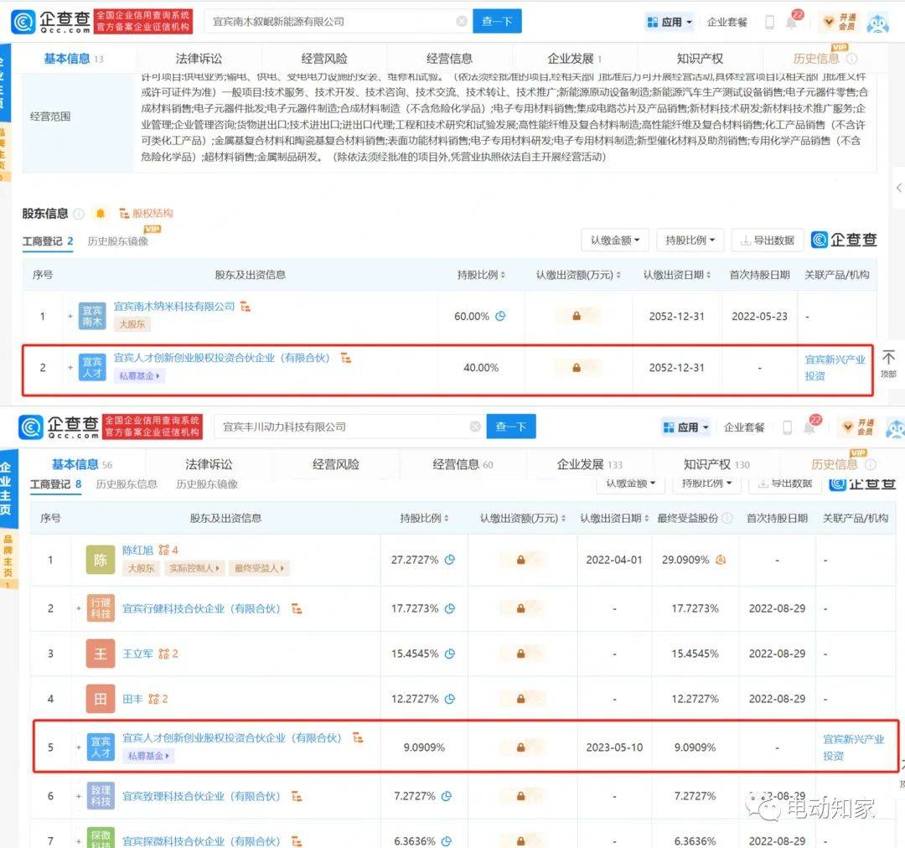Click the pie chart icon next to 7.2727%
The width and height of the screenshot is (905, 848).
(447, 796)
